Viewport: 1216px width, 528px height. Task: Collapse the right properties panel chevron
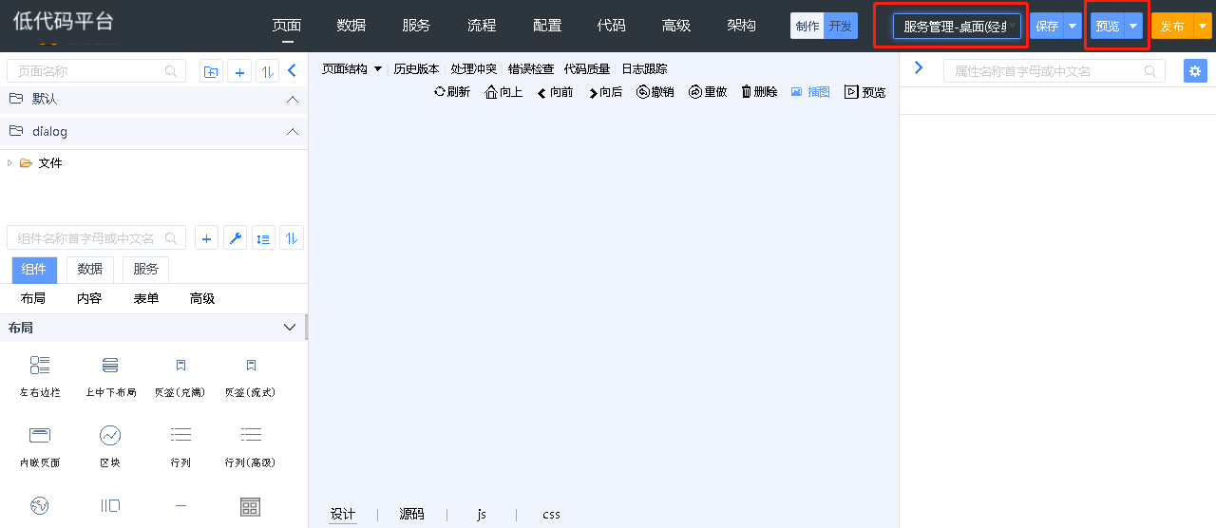pos(918,67)
